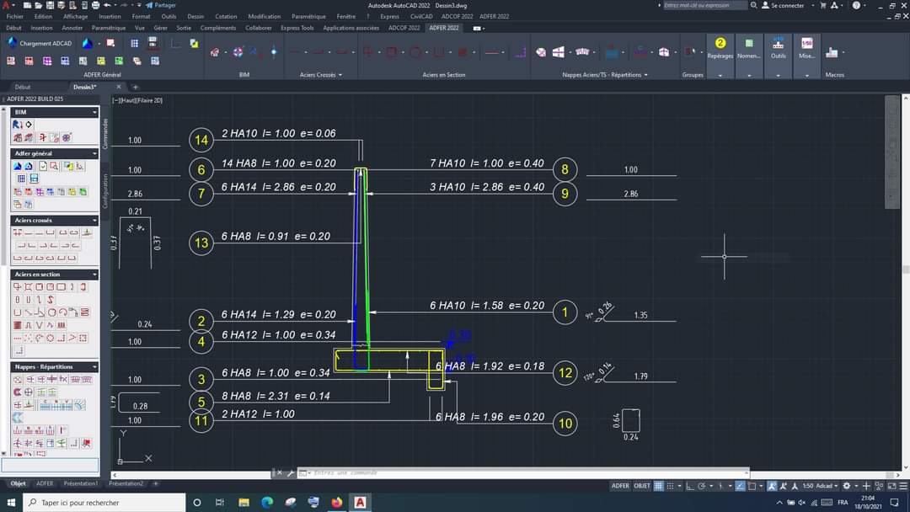Click the Undo arrow in quick access toolbar
The height and width of the screenshot is (512, 910).
click(x=107, y=5)
